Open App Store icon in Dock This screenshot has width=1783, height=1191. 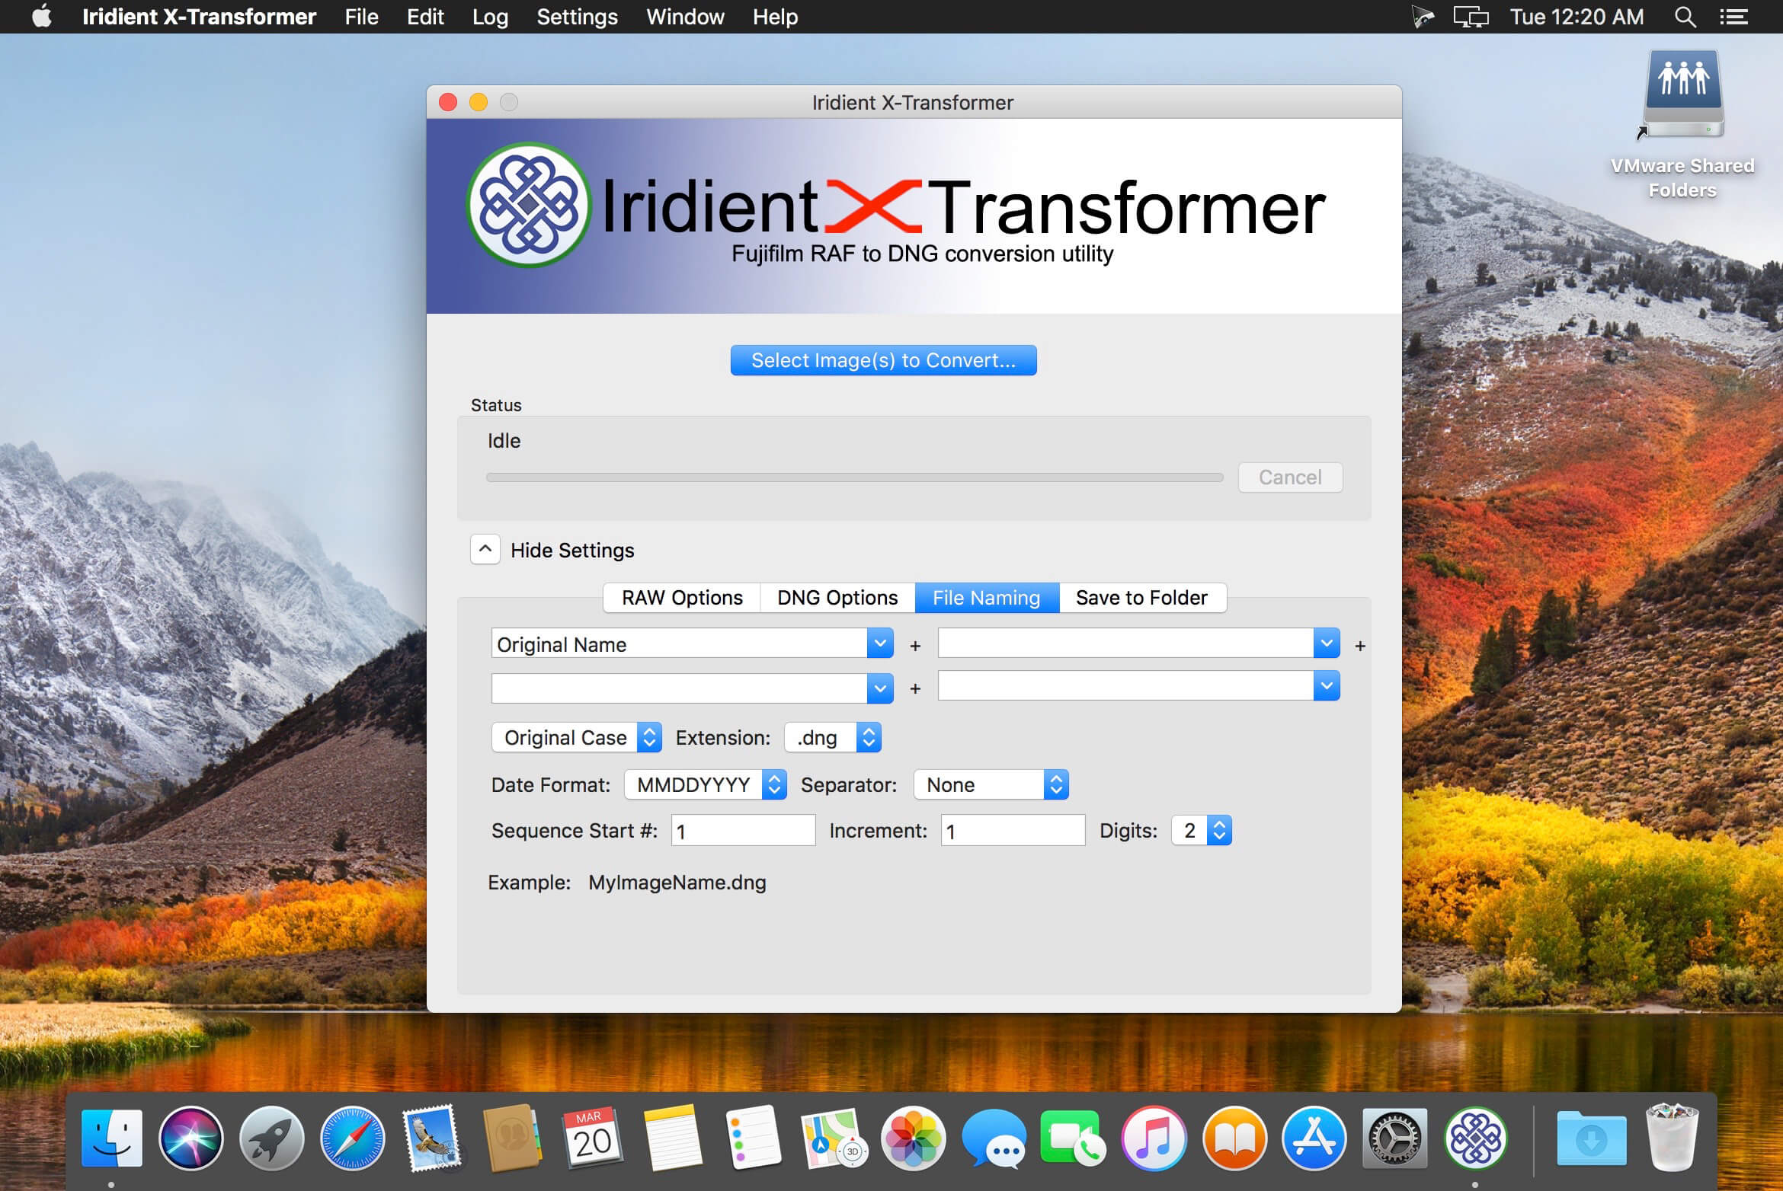pyautogui.click(x=1314, y=1138)
